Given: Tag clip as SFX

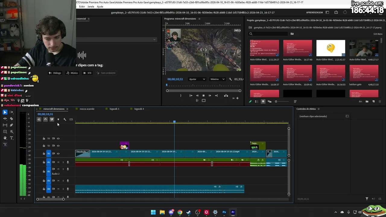Looking at the screenshot, I should pos(87,73).
